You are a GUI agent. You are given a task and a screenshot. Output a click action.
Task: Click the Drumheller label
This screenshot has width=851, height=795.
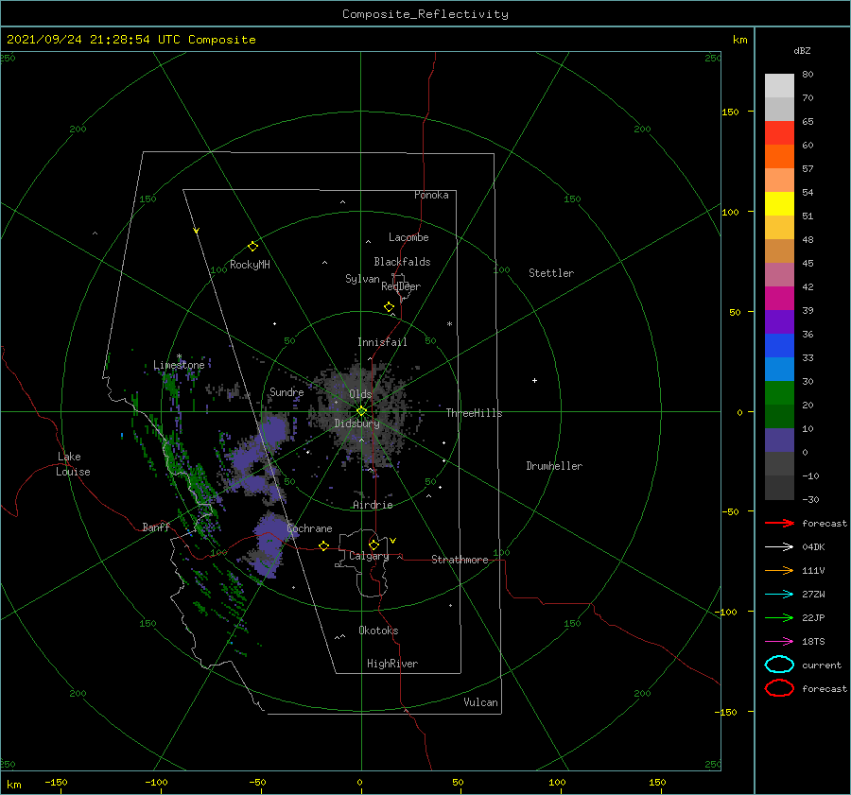(554, 466)
